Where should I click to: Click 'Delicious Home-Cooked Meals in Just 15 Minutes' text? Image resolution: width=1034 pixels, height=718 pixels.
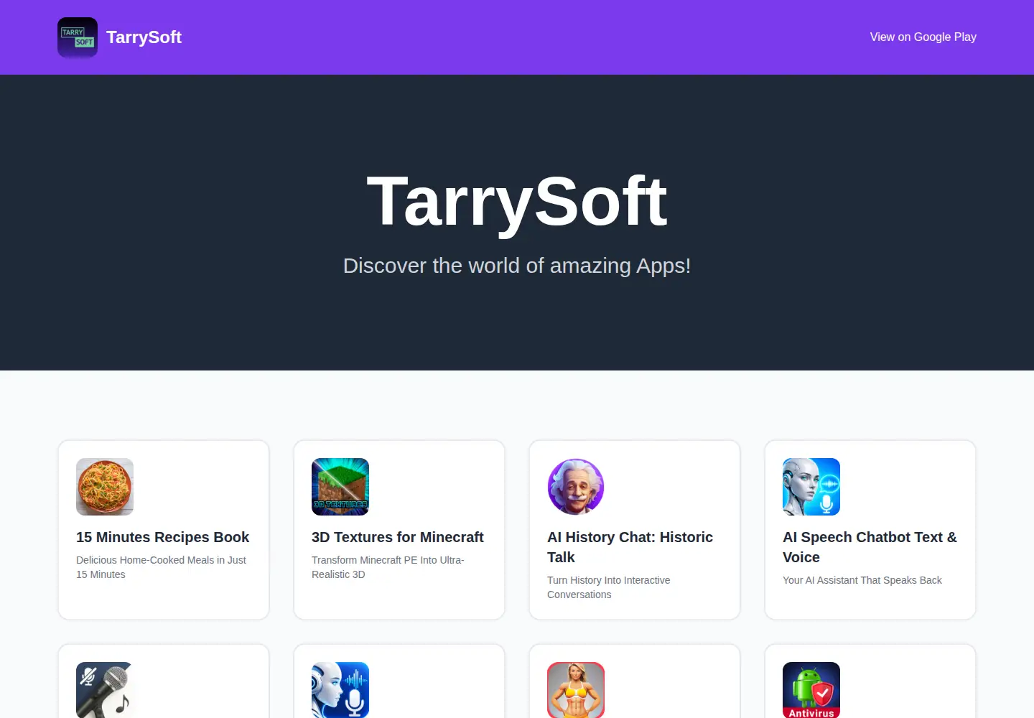pyautogui.click(x=161, y=567)
